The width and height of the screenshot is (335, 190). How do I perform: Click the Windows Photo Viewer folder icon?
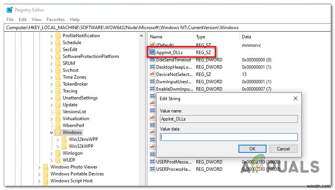(46, 167)
